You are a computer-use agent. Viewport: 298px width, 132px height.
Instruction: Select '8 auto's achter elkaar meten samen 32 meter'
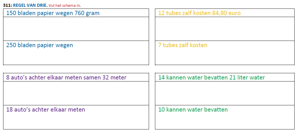pos(66,77)
